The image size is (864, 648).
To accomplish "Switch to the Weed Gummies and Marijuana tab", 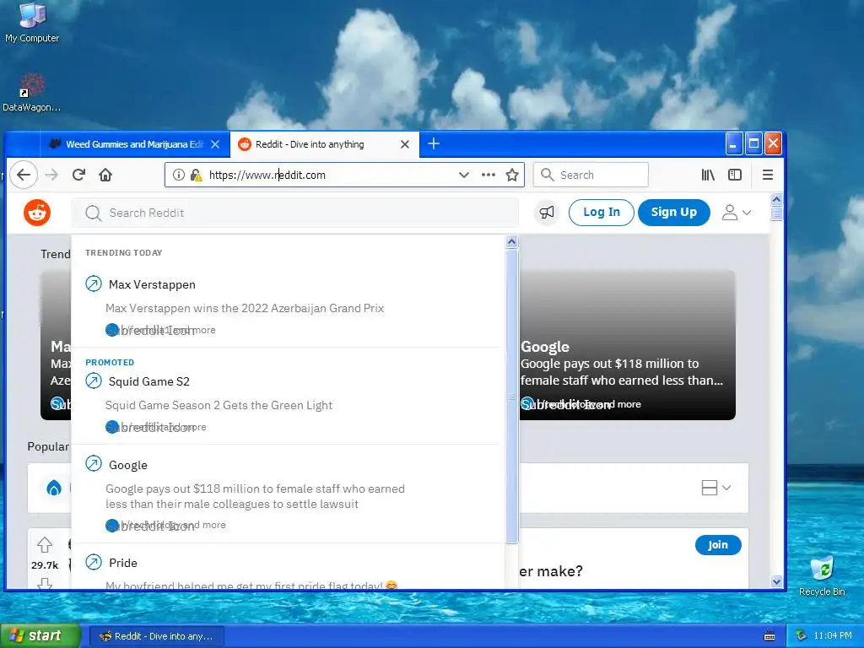I will pos(135,144).
